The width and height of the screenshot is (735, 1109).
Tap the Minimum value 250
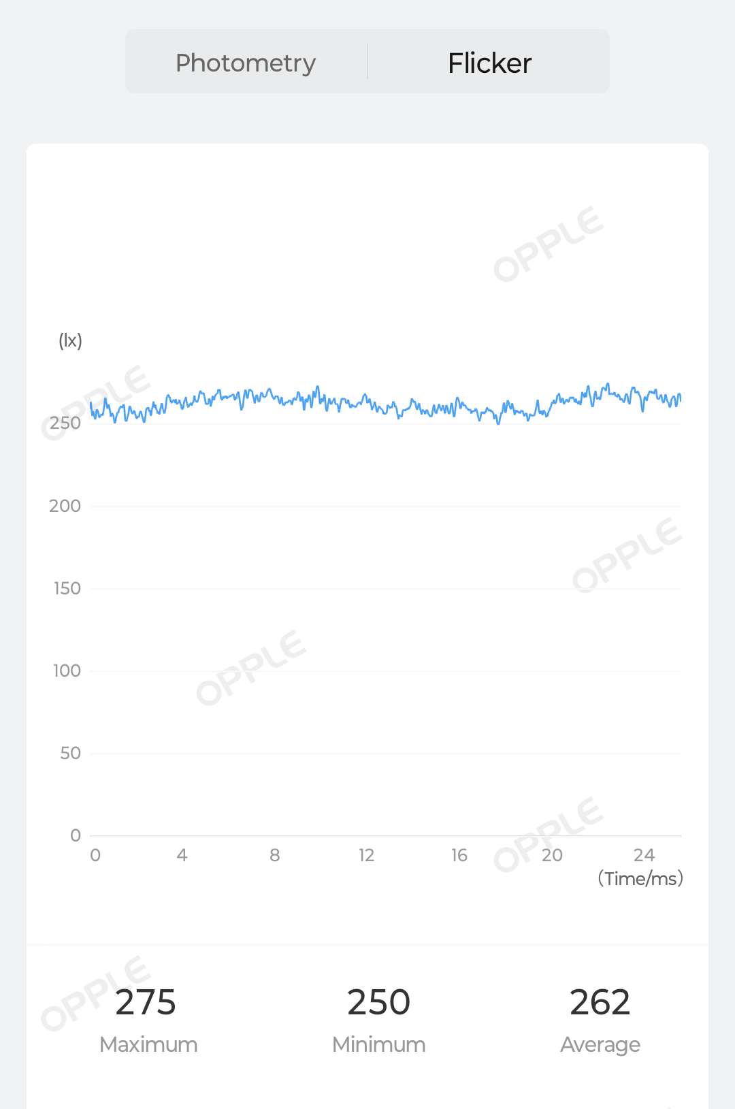click(x=378, y=1002)
